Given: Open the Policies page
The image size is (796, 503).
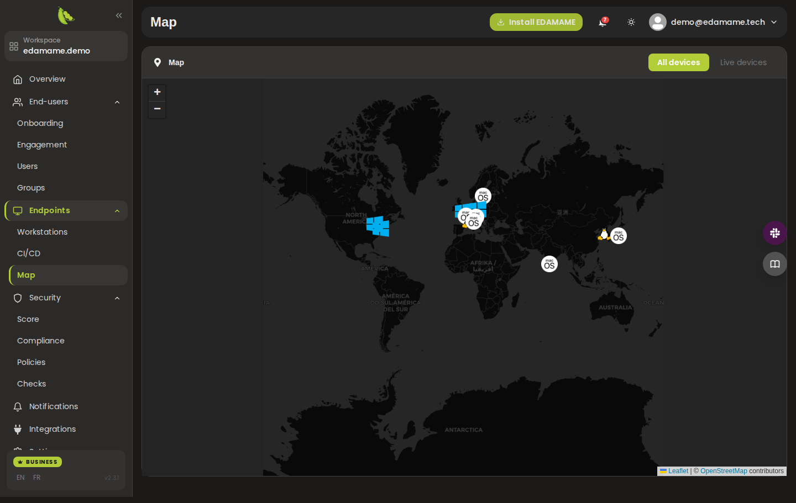Looking at the screenshot, I should 32,362.
